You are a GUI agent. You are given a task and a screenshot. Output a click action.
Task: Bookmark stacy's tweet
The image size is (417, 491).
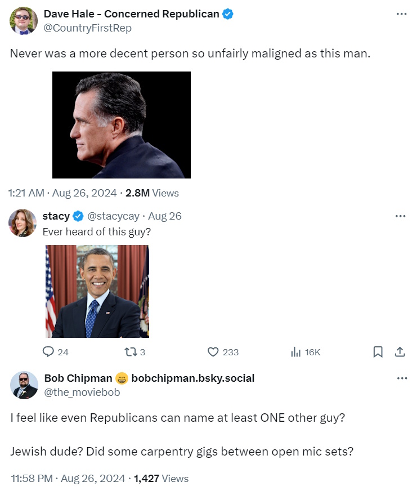(x=378, y=352)
